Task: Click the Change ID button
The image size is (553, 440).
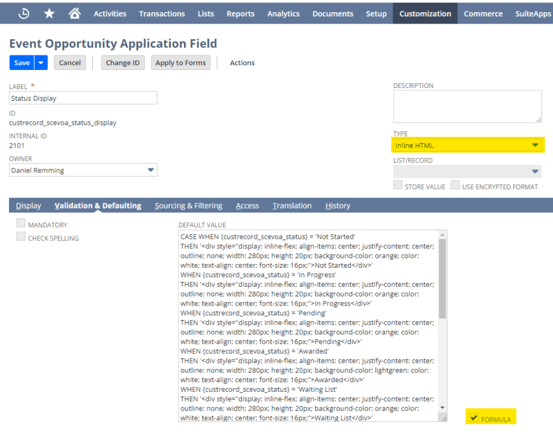Action: click(122, 62)
